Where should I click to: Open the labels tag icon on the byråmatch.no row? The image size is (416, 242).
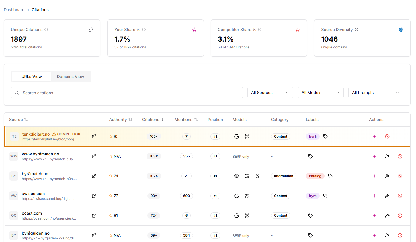click(330, 176)
